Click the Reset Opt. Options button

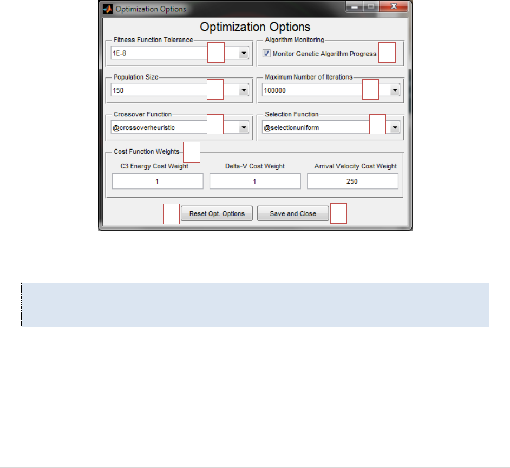[x=217, y=213]
